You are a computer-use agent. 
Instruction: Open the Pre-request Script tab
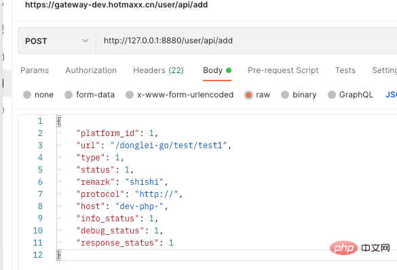[x=283, y=70]
